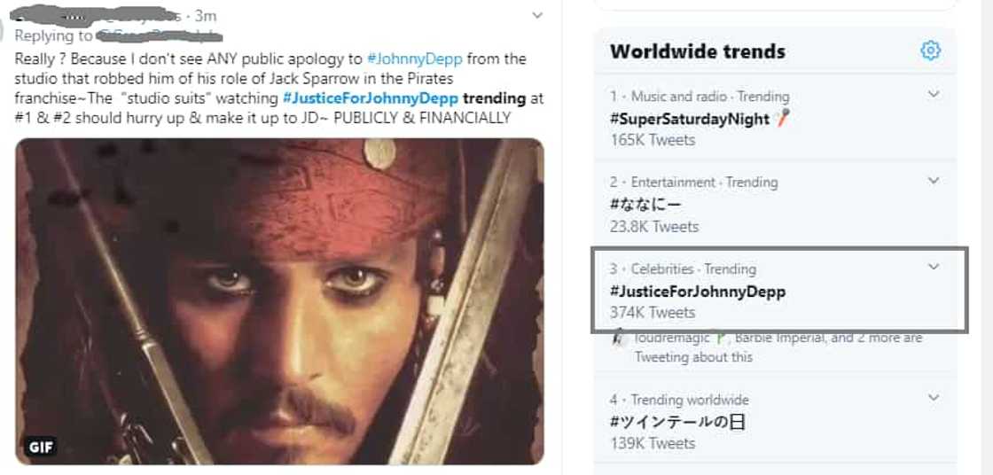Click the microphone emoji after #SuperSaturdayNight

point(781,119)
